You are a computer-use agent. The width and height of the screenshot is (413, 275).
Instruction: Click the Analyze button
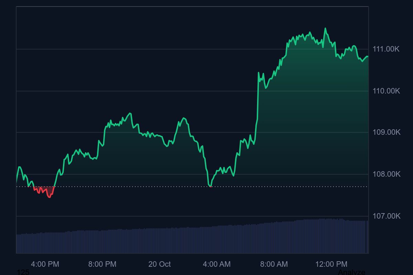[351, 272]
